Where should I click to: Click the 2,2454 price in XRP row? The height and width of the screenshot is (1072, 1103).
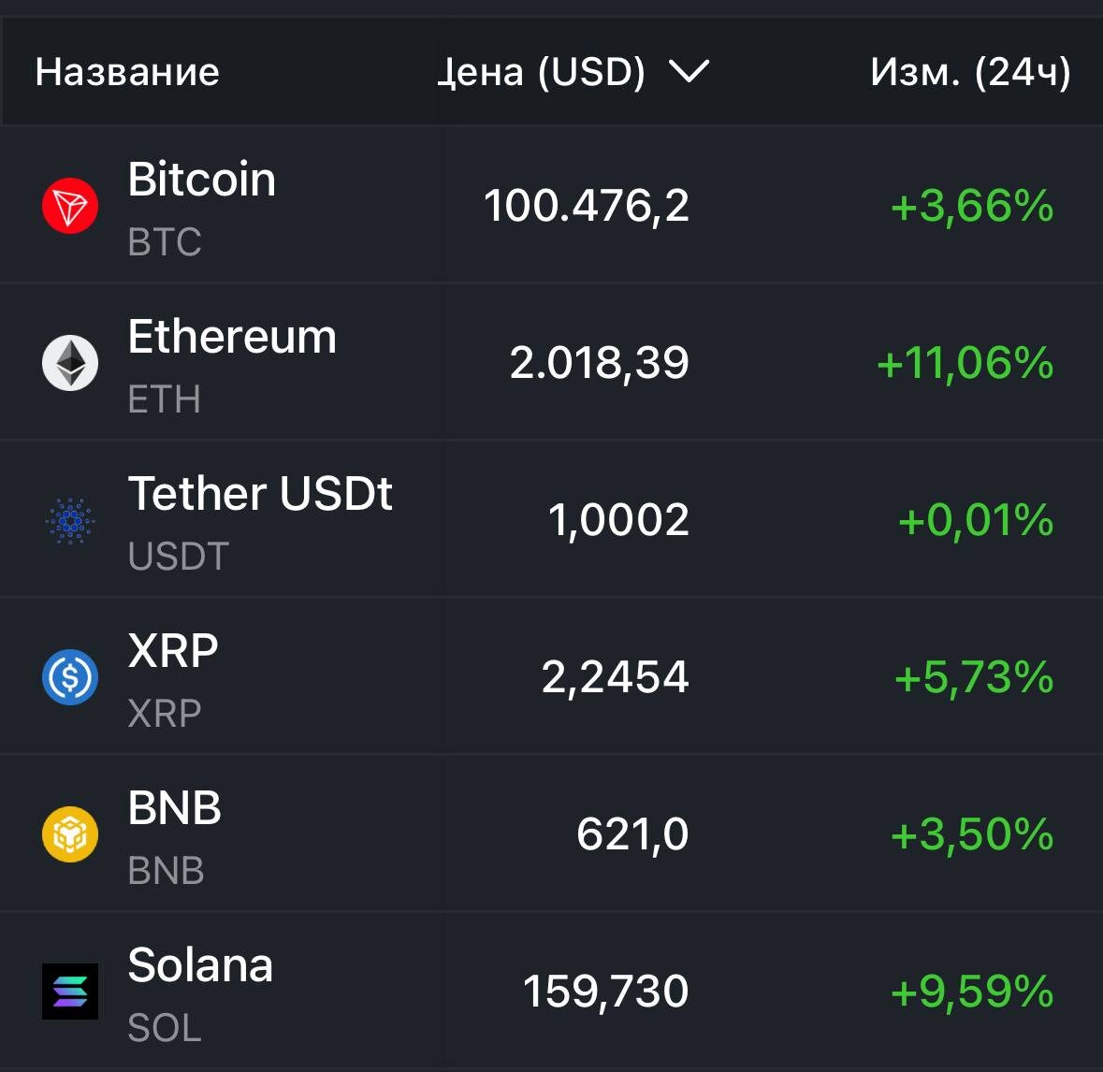(x=615, y=677)
